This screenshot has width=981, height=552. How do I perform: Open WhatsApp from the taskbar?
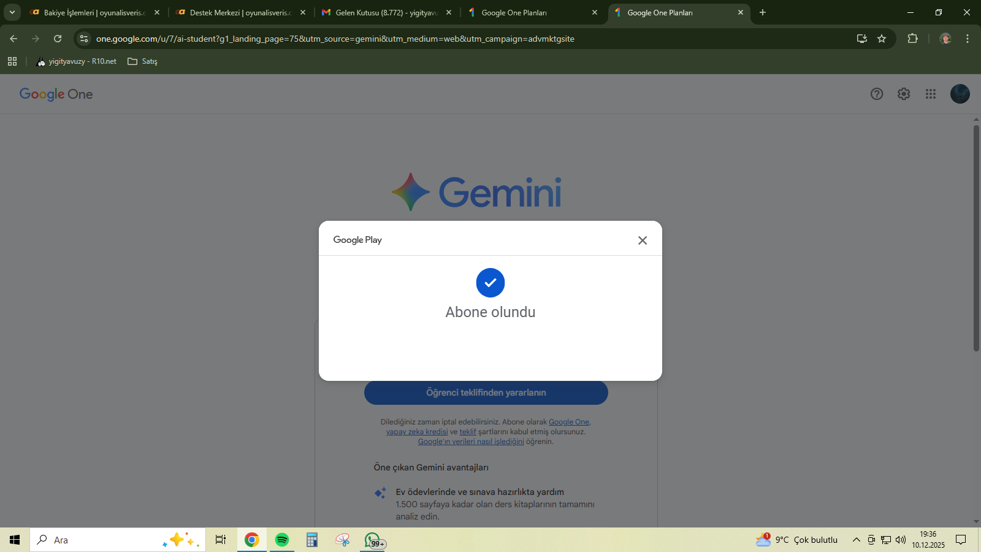click(373, 540)
